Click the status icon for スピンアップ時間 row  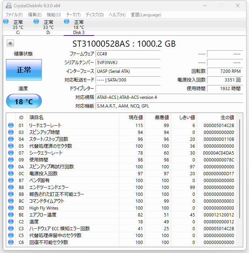(x=11, y=132)
